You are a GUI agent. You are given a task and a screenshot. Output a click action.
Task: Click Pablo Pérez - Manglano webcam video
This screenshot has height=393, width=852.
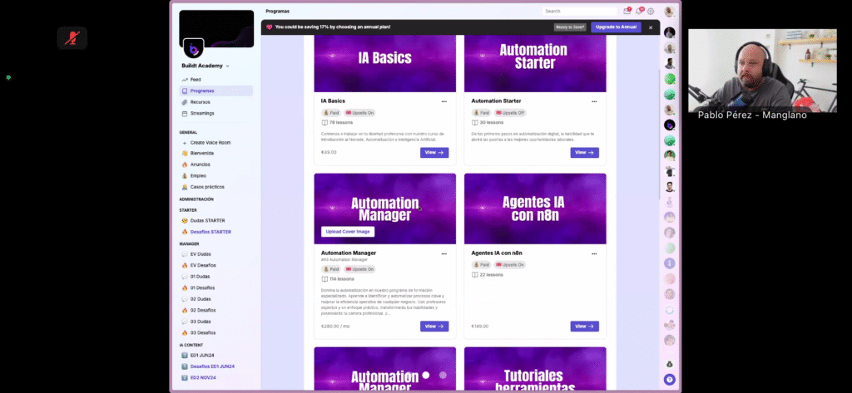762,71
